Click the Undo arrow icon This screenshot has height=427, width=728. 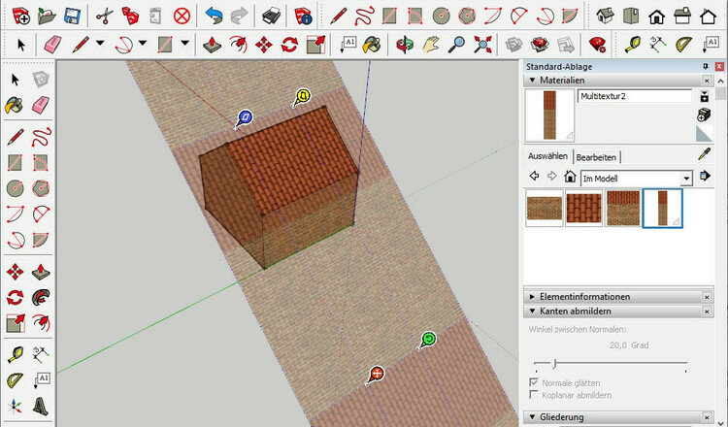215,16
